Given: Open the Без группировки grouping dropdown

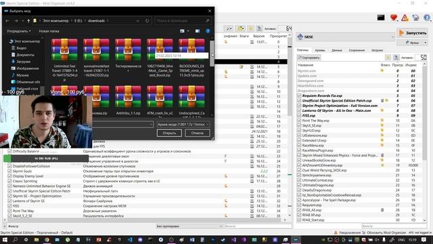Looking at the screenshot, I should 189,226.
